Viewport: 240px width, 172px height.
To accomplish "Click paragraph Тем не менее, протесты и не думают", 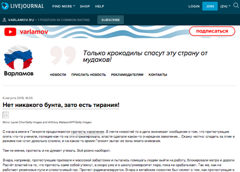I will coord(56,150).
